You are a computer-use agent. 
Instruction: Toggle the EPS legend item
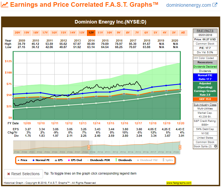tap(59, 160)
